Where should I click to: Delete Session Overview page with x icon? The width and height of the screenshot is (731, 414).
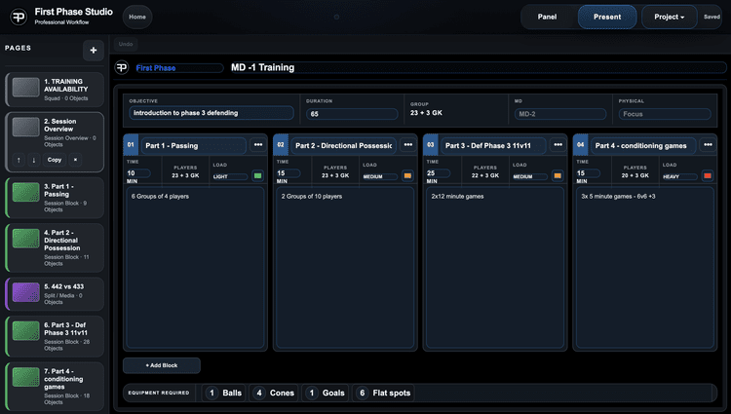[x=75, y=160]
